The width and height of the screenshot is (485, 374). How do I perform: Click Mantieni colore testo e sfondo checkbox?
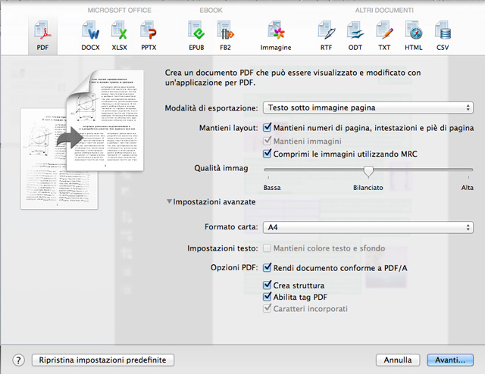click(268, 248)
